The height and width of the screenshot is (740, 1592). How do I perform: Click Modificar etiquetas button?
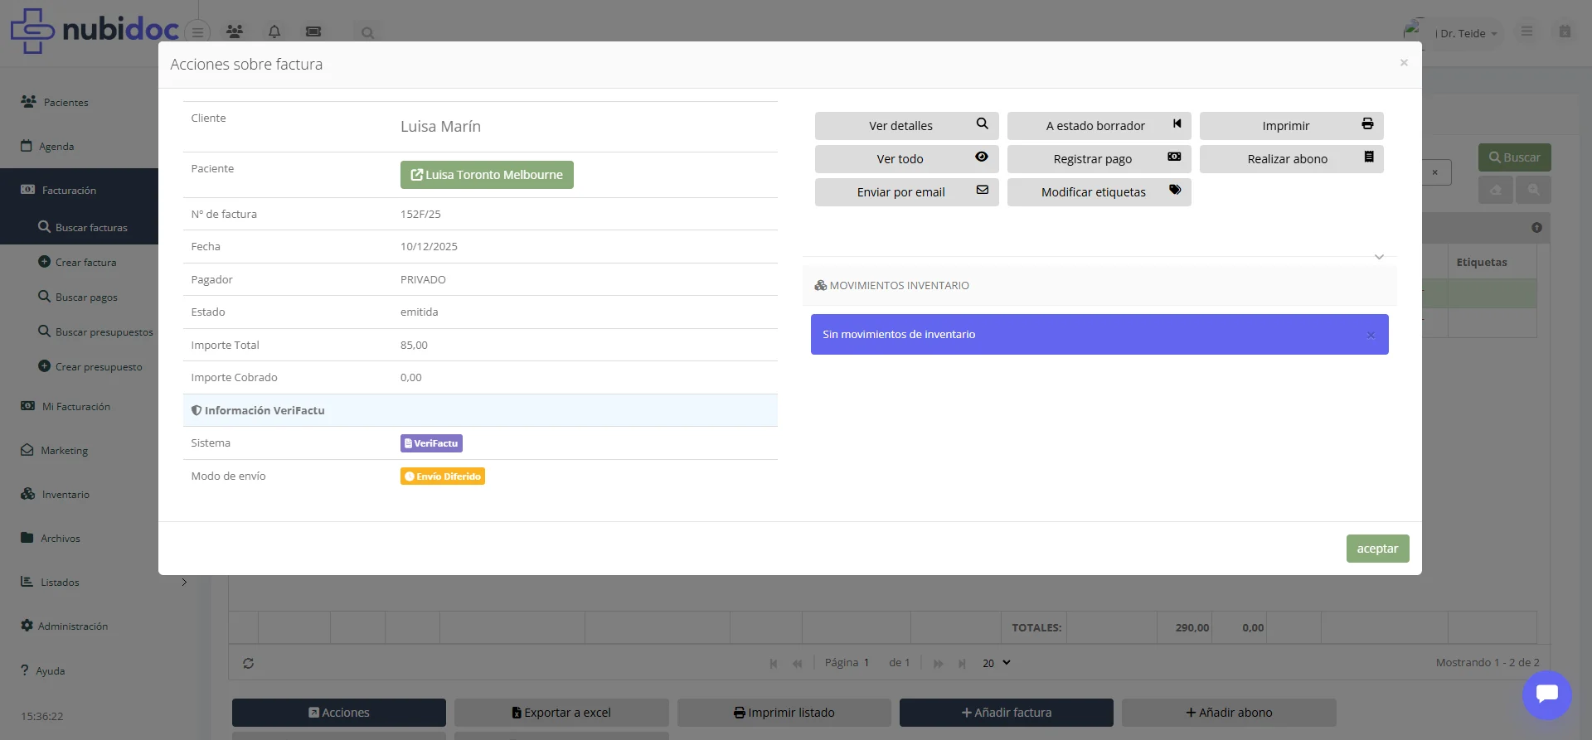point(1099,192)
